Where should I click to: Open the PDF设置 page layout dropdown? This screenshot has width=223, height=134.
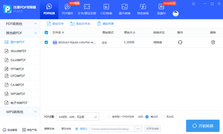78,117
